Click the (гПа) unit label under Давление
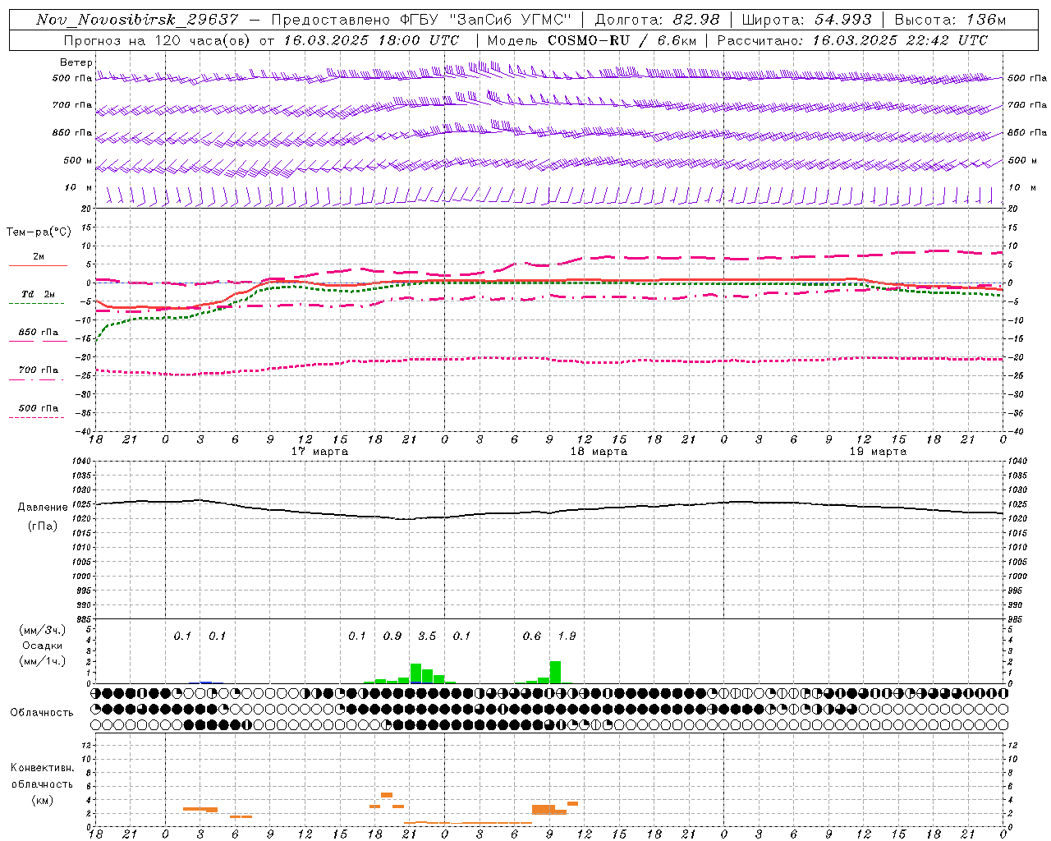Image resolution: width=1051 pixels, height=841 pixels. click(x=43, y=526)
